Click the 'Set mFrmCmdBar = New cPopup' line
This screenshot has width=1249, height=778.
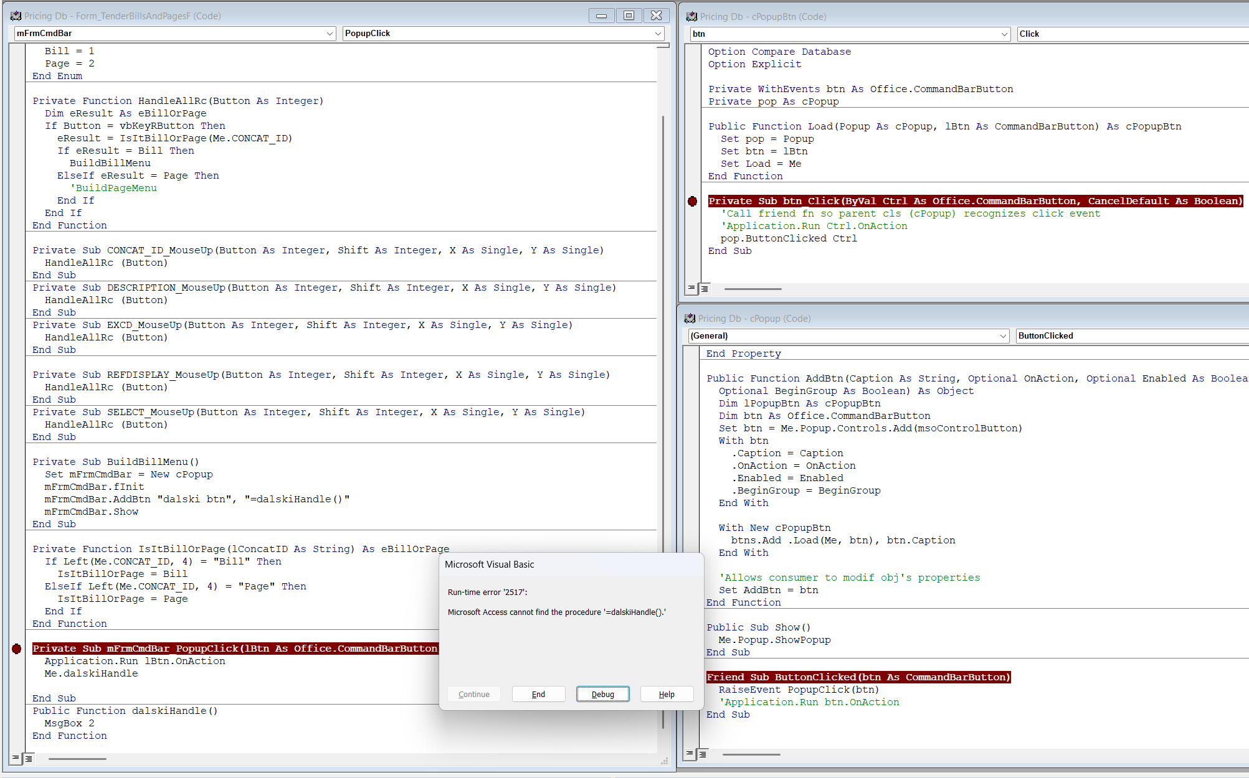point(128,474)
